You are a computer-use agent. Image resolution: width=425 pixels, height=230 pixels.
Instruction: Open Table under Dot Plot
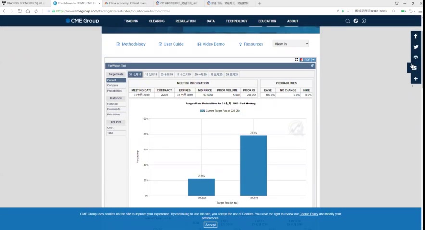116,133
